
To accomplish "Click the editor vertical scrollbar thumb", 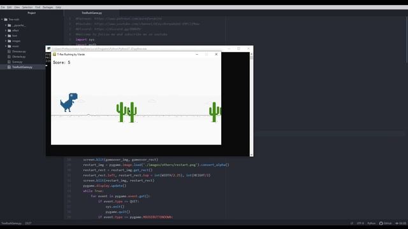I will (407, 39).
